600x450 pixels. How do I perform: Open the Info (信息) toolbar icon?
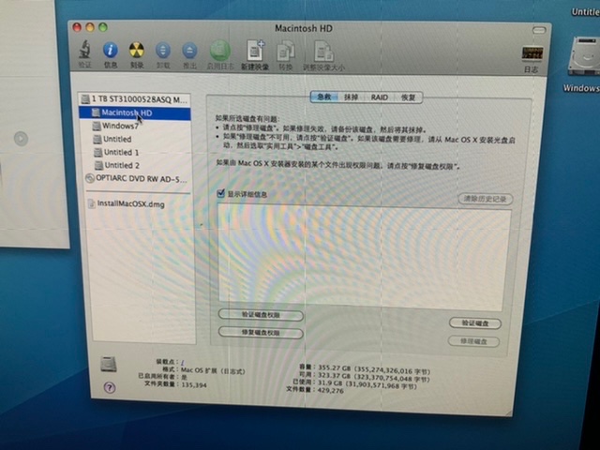[x=111, y=50]
